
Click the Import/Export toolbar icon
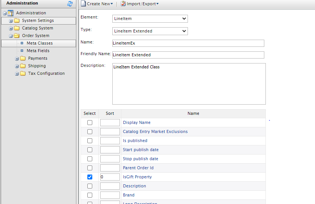point(123,4)
